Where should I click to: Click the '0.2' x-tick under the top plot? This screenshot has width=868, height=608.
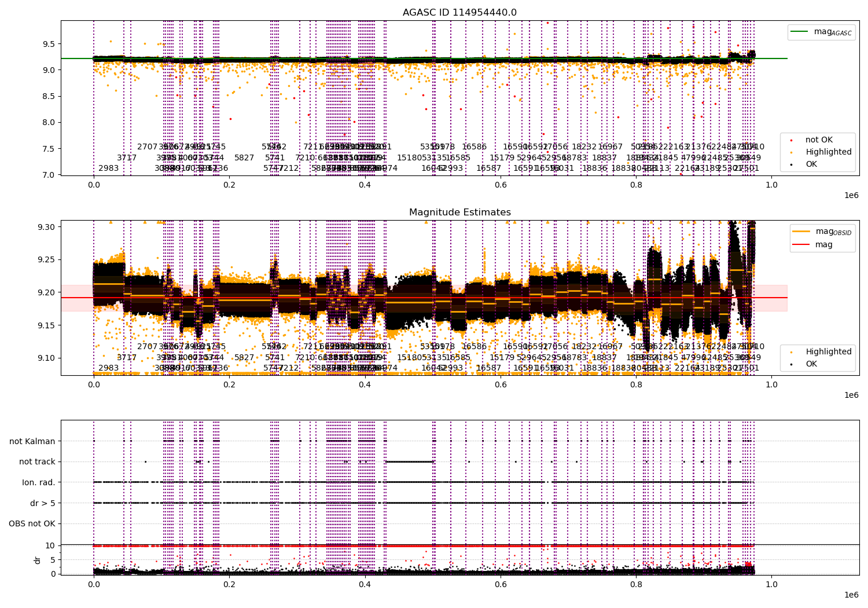click(229, 185)
